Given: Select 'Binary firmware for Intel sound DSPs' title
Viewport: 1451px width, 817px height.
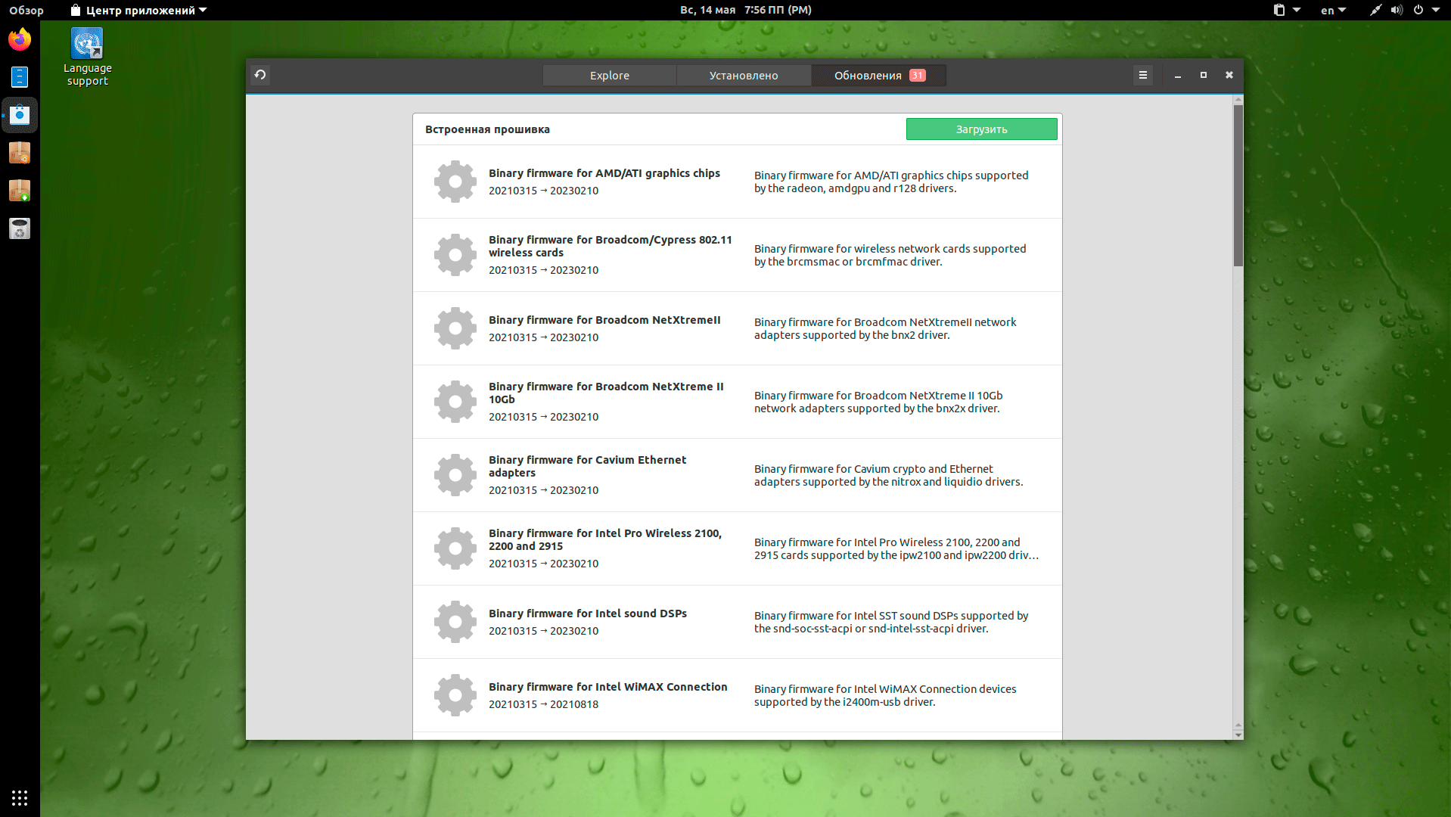Looking at the screenshot, I should (588, 614).
